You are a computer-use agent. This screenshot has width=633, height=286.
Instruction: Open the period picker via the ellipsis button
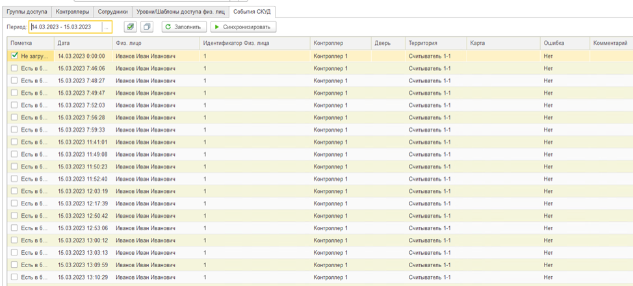(106, 27)
